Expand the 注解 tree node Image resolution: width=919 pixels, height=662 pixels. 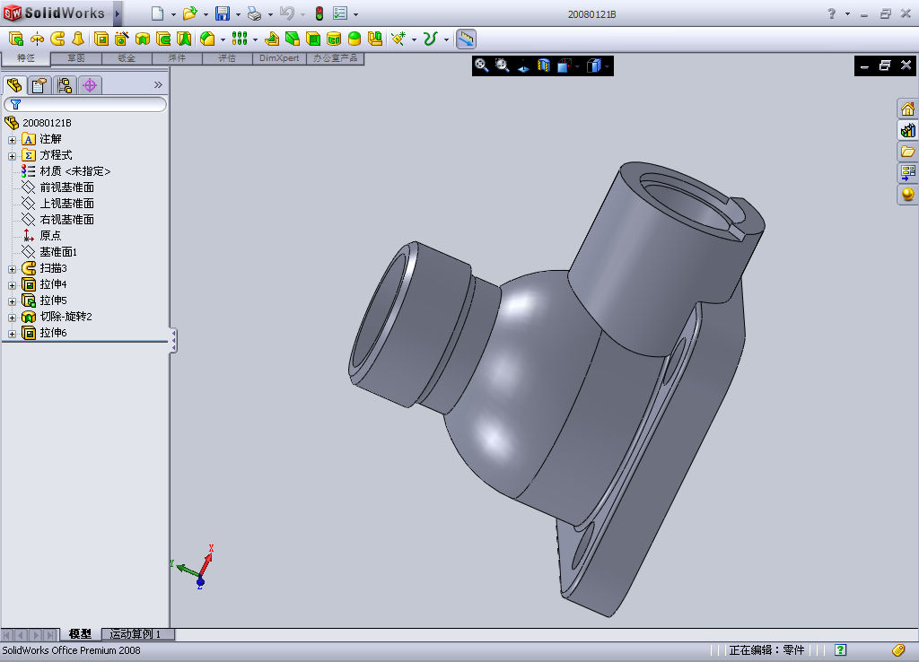coord(12,140)
